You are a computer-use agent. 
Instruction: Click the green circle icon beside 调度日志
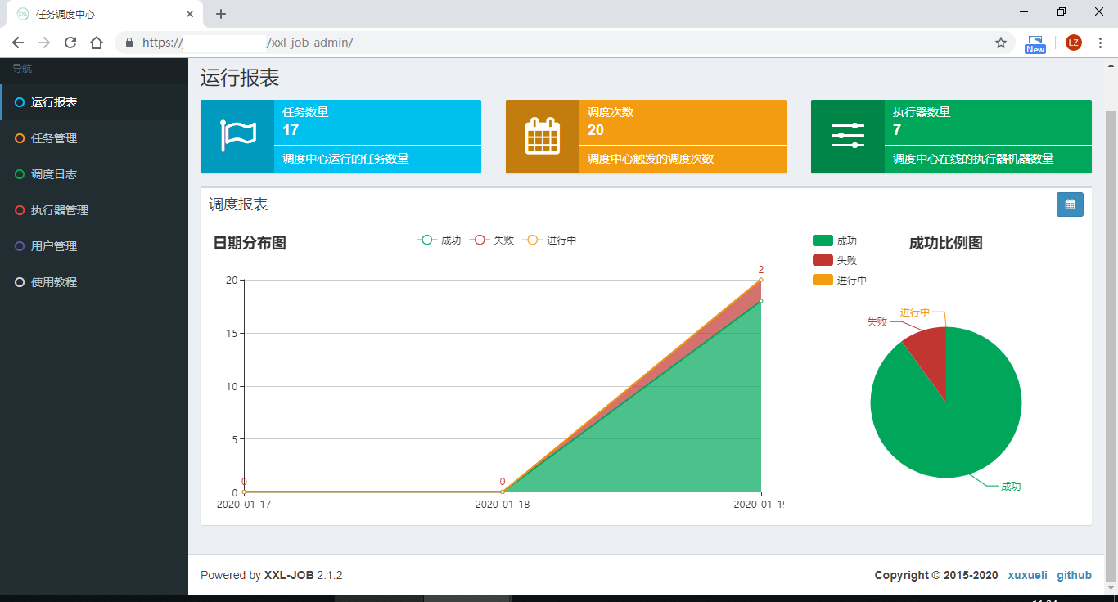pyautogui.click(x=20, y=174)
